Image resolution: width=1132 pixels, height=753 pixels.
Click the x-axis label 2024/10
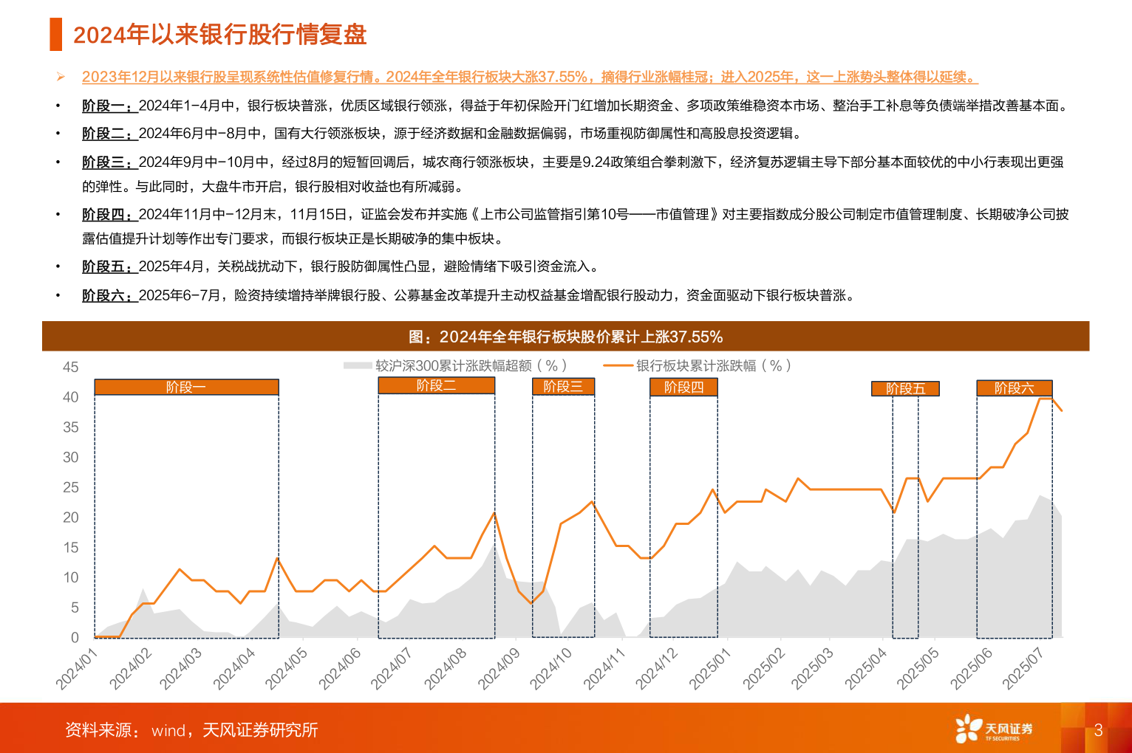550,669
